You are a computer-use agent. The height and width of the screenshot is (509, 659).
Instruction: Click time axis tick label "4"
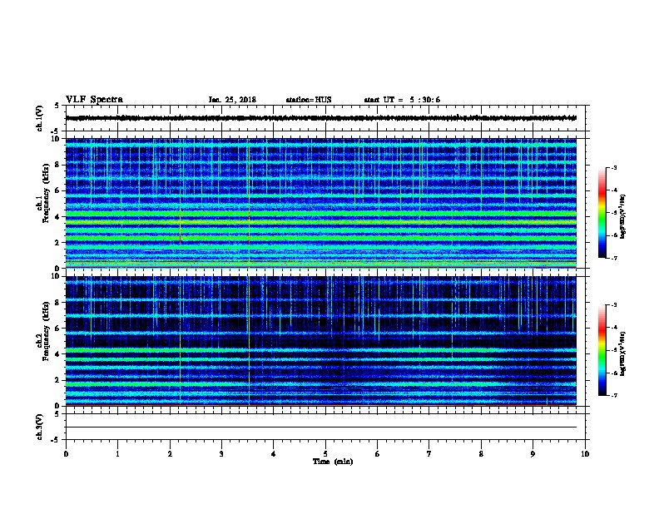click(274, 454)
